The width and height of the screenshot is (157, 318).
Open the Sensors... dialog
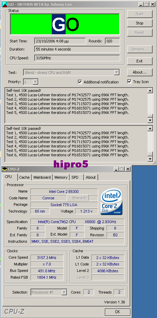click(140, 49)
